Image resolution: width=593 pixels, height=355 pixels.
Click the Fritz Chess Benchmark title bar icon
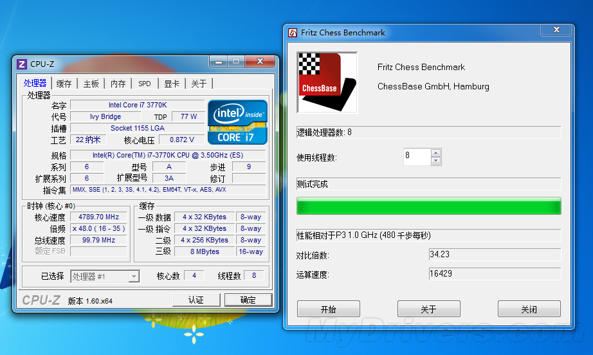coord(293,33)
